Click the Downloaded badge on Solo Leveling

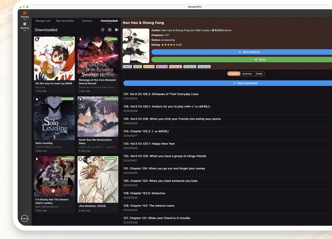tap(67, 99)
